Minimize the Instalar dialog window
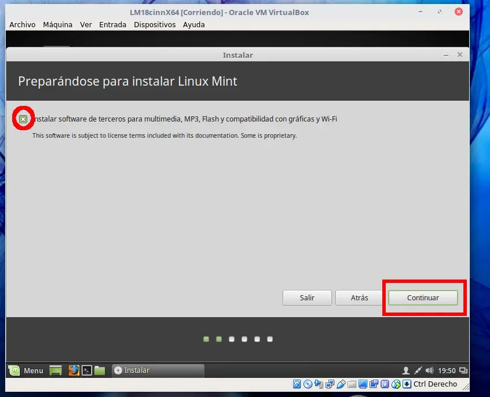Viewport: 490px width, 397px height. click(x=446, y=56)
